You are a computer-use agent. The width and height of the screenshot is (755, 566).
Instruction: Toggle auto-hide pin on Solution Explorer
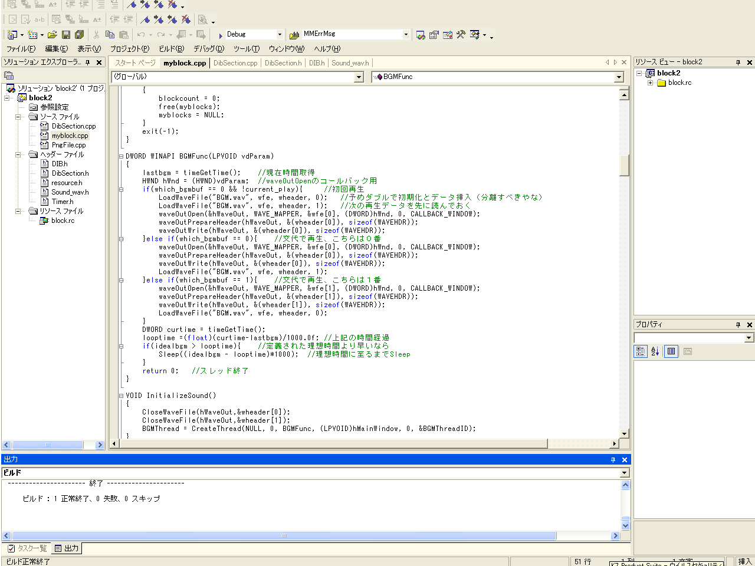88,62
